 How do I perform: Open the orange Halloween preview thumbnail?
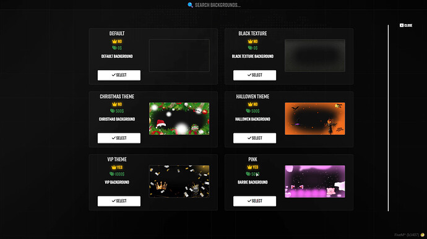(315, 119)
